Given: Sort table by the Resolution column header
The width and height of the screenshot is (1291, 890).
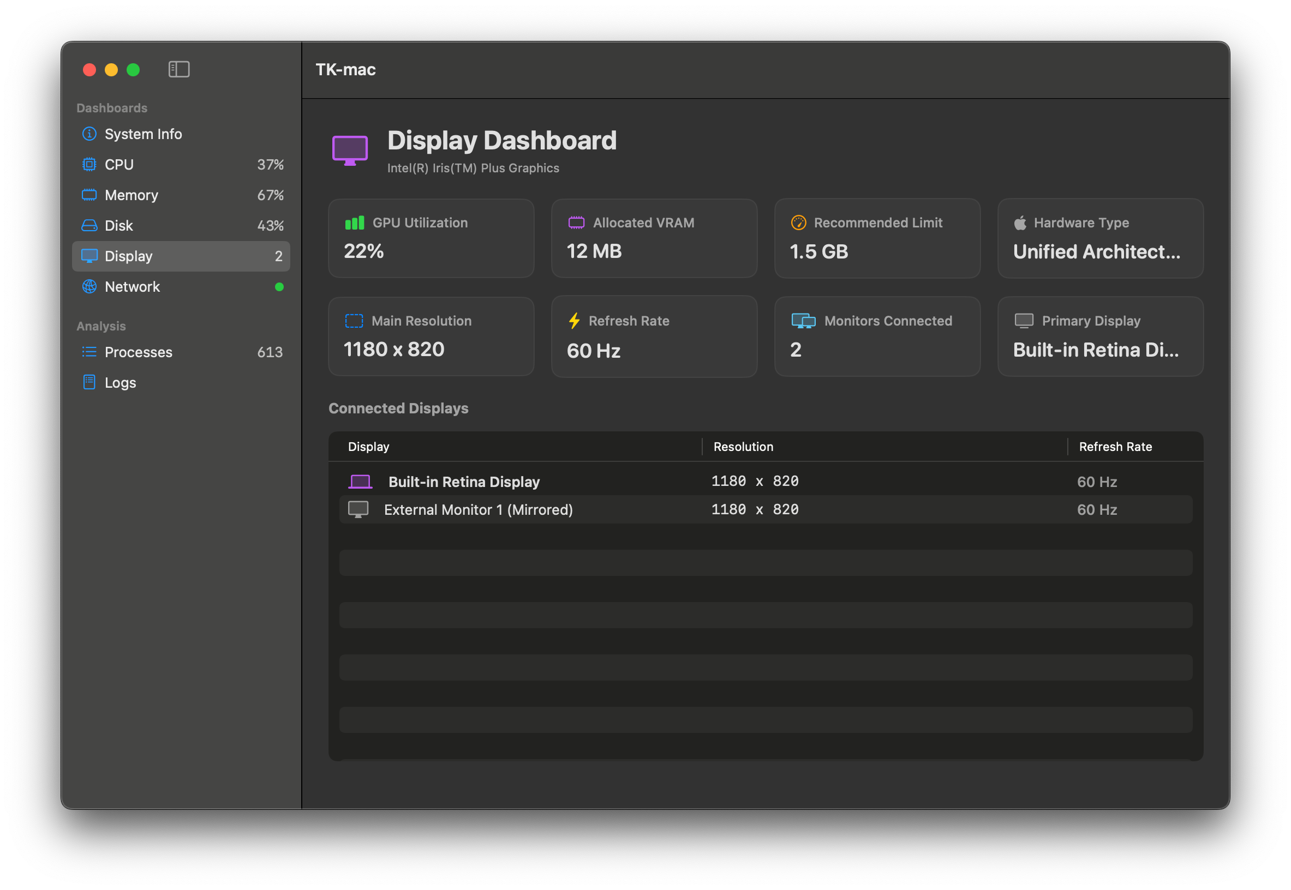Looking at the screenshot, I should pyautogui.click(x=743, y=446).
